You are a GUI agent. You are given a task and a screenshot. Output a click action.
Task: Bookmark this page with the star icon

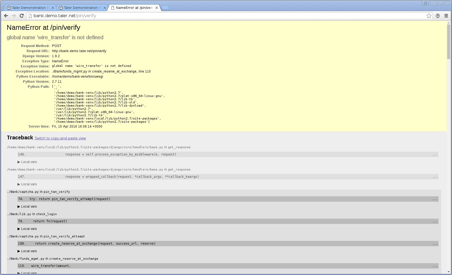[x=429, y=16]
